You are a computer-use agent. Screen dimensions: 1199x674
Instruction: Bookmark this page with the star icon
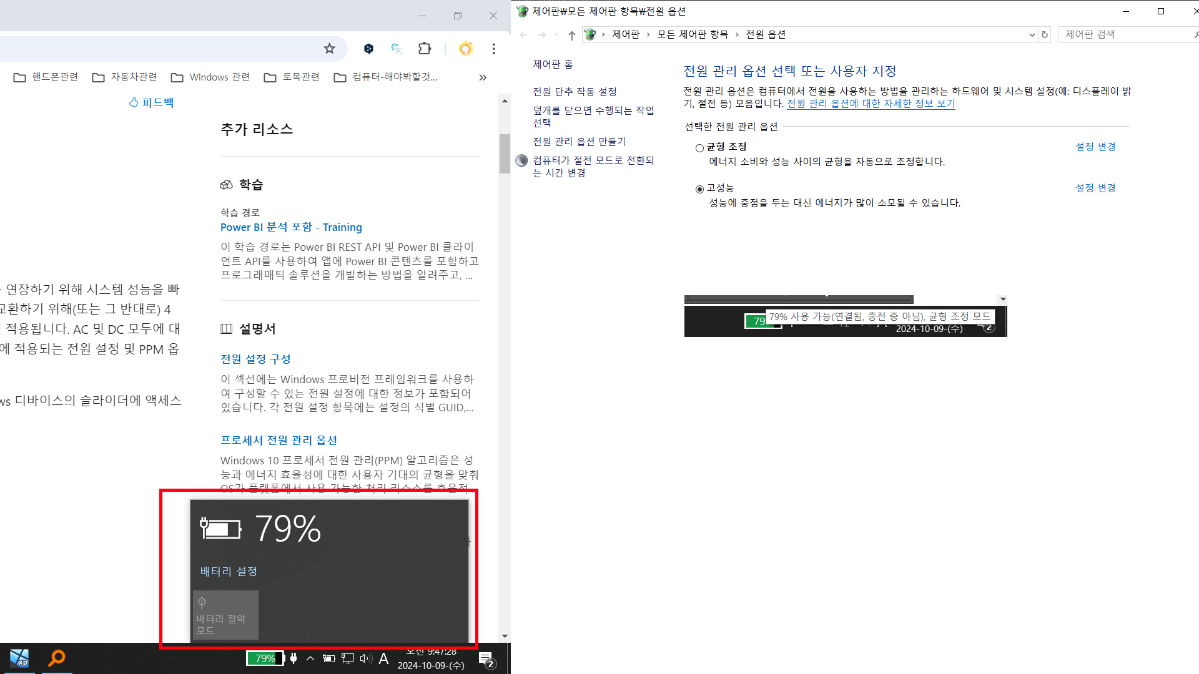tap(329, 49)
